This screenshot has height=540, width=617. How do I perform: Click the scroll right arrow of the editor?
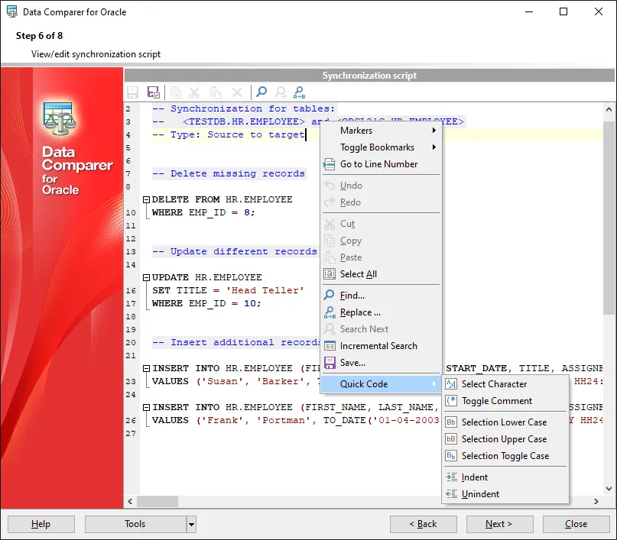point(596,501)
